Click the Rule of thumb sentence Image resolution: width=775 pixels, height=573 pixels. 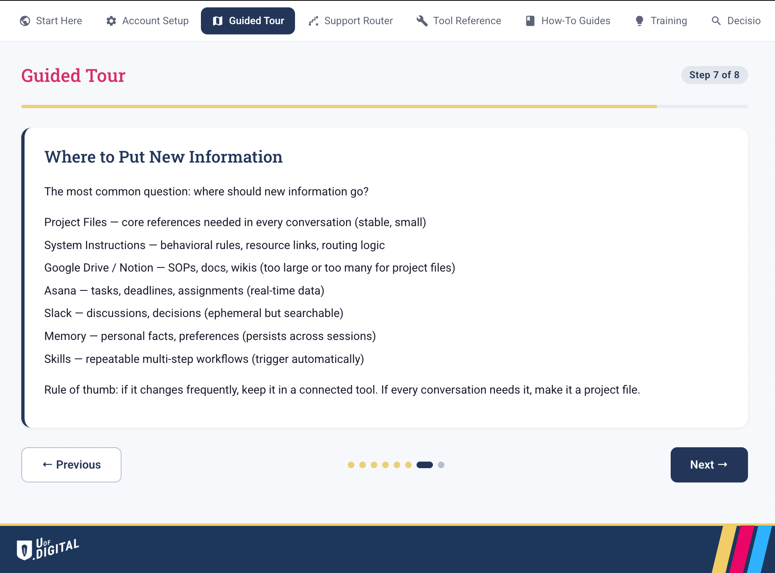click(x=342, y=390)
